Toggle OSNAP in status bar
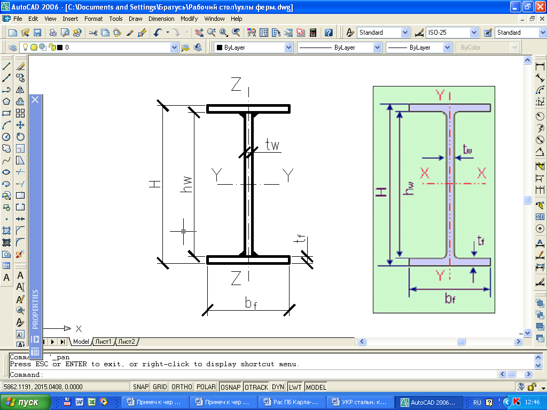 coord(231,387)
